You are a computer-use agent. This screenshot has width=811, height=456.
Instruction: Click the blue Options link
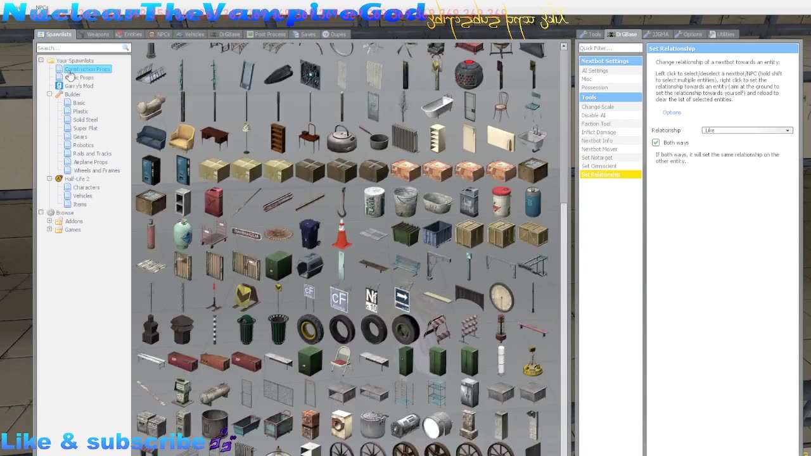(672, 113)
